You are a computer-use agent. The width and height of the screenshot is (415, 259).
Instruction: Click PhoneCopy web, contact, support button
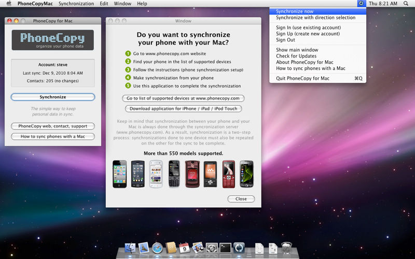click(x=53, y=126)
